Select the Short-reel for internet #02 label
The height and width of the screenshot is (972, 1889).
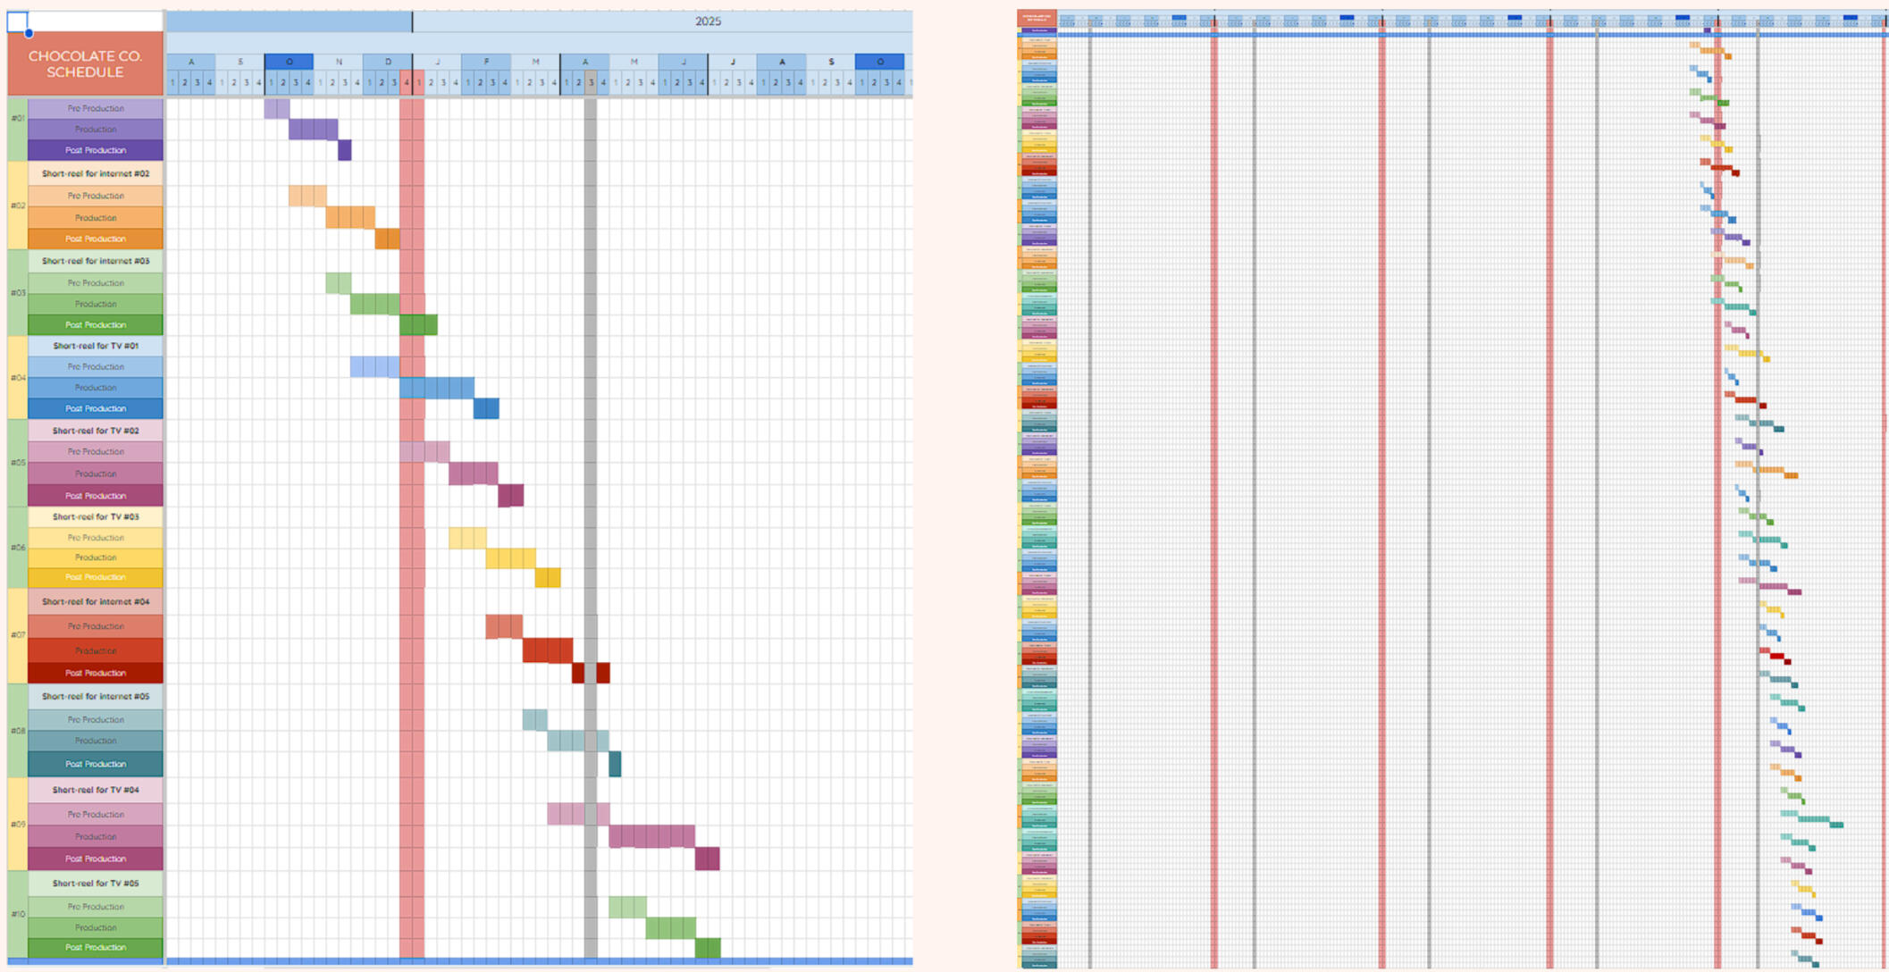[x=96, y=173]
